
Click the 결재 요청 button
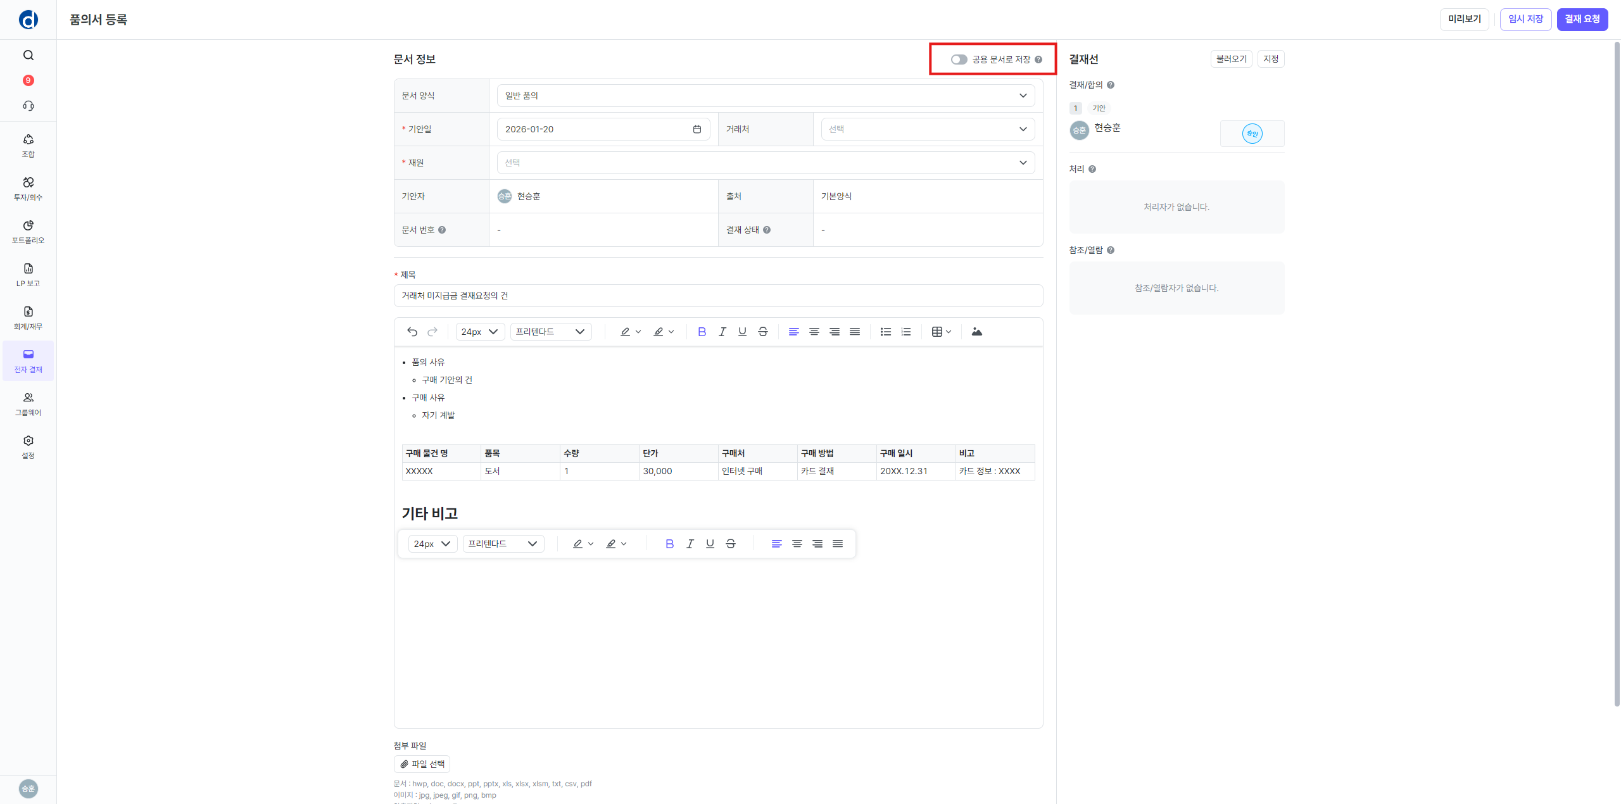1582,20
